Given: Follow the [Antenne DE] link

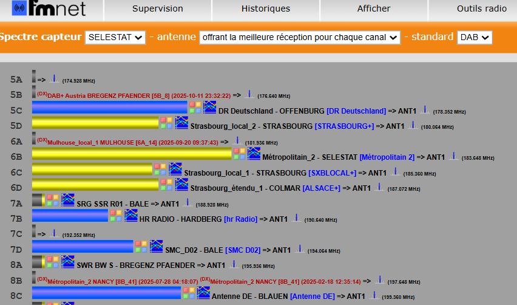Looking at the screenshot, I should point(313,296).
